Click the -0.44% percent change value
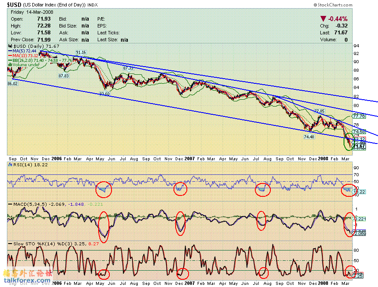The height and width of the screenshot is (287, 378). (x=338, y=19)
